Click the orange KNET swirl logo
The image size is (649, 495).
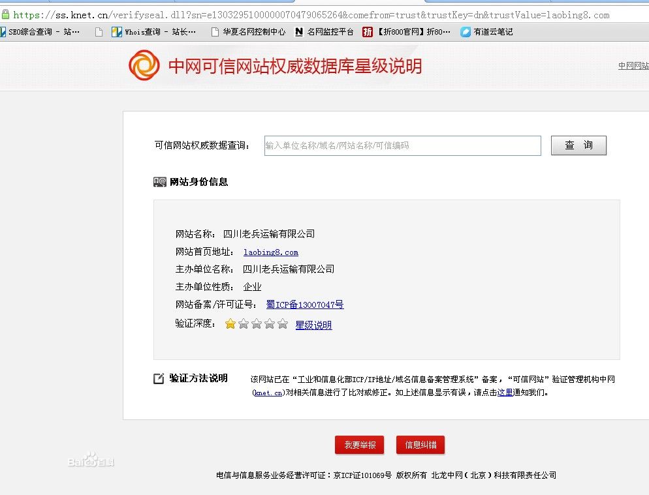(x=144, y=66)
